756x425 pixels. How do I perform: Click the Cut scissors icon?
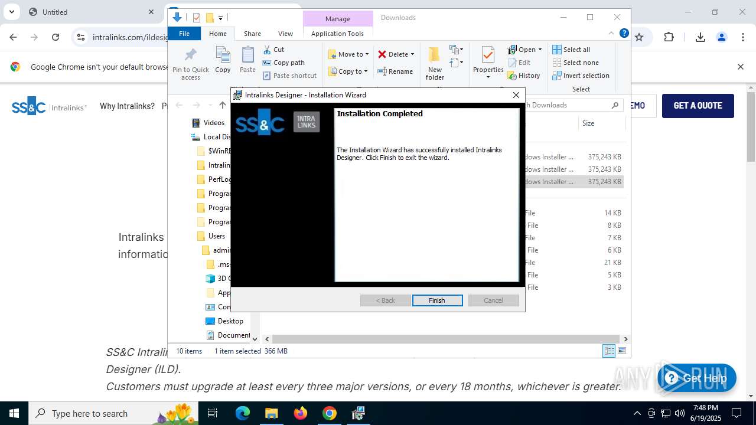click(267, 50)
